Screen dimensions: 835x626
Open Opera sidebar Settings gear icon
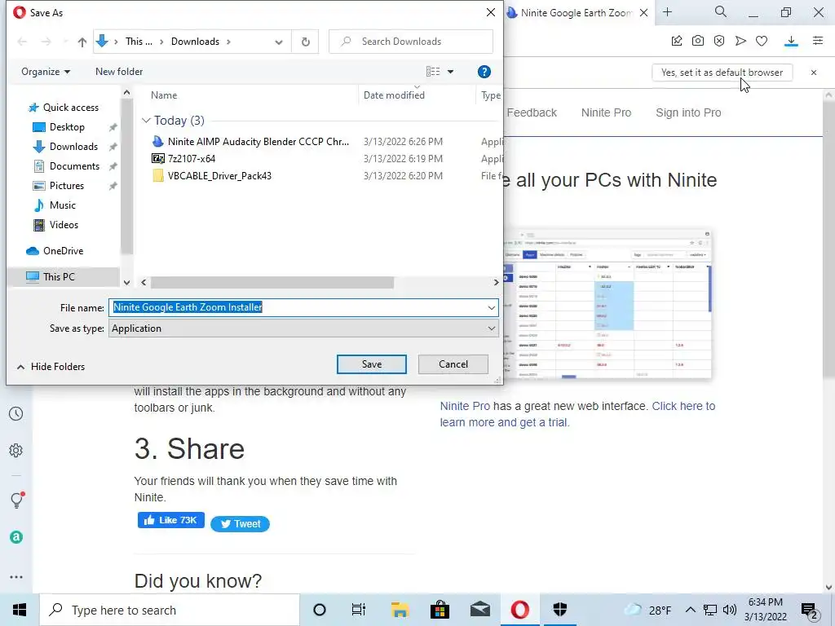pos(16,450)
